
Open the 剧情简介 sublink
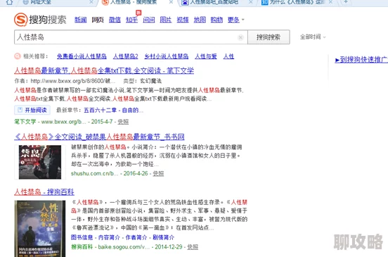click(163, 237)
